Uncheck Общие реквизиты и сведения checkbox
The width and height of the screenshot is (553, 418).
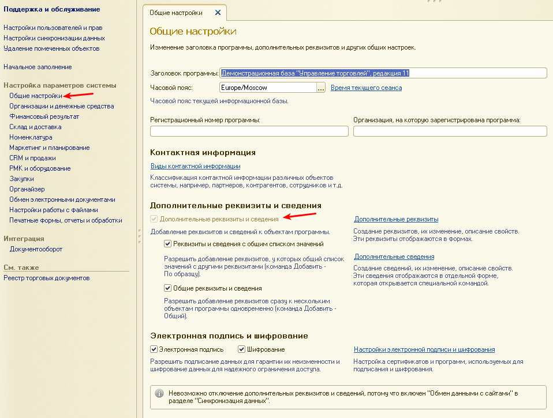click(168, 288)
